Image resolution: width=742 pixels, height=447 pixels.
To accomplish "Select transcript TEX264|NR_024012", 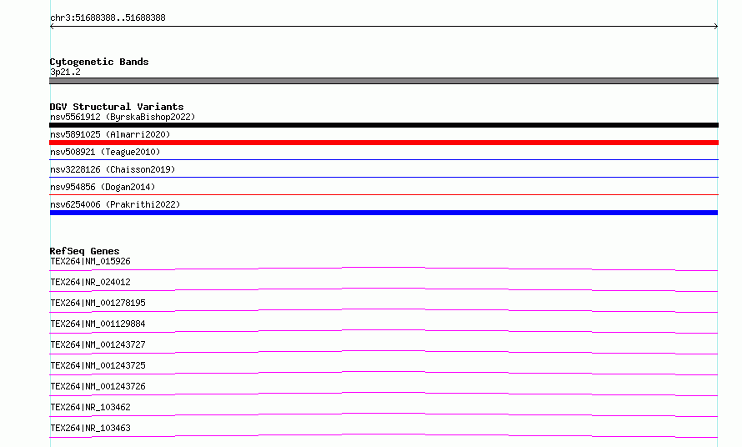I will [x=90, y=282].
